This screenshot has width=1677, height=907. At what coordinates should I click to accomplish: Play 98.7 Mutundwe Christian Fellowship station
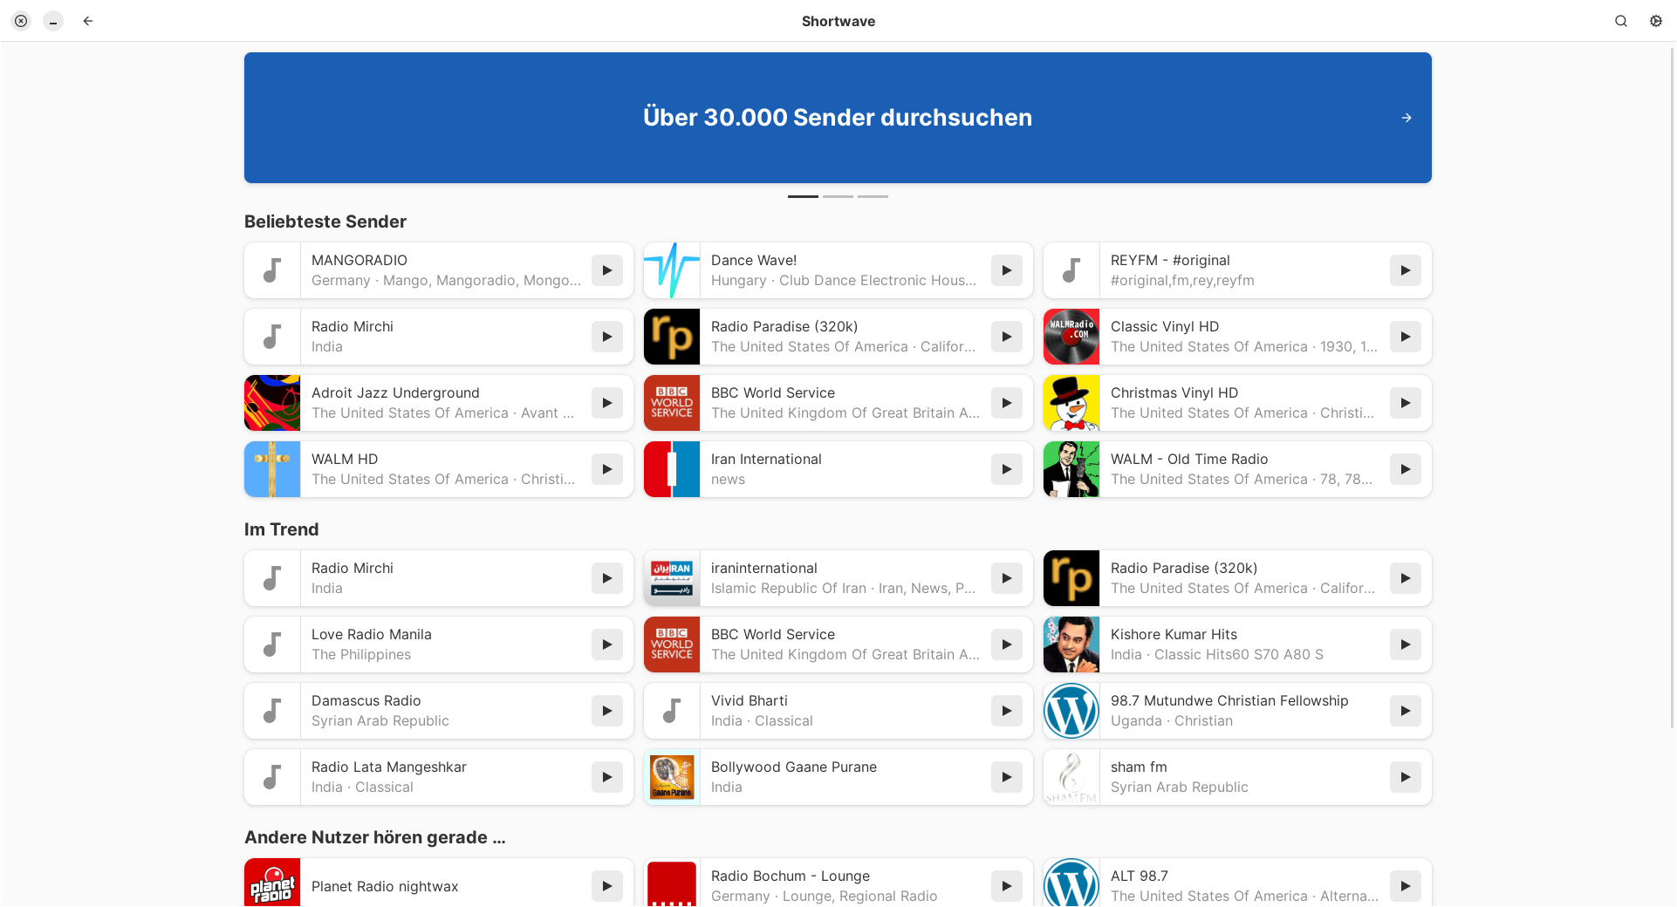tap(1406, 711)
